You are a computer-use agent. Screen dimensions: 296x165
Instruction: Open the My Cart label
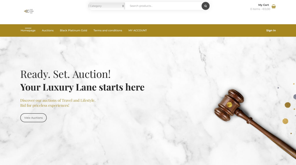click(263, 5)
